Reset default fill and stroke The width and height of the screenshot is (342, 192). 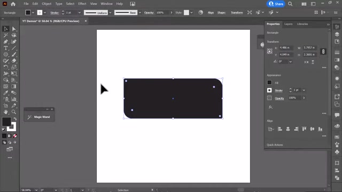tap(4, 130)
